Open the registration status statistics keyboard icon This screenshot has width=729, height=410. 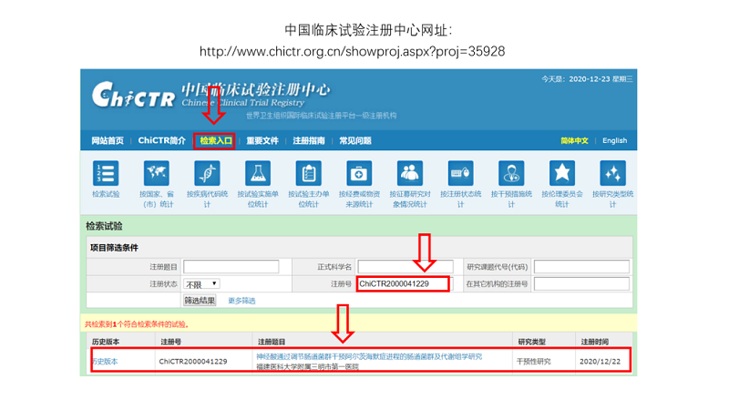(x=460, y=173)
